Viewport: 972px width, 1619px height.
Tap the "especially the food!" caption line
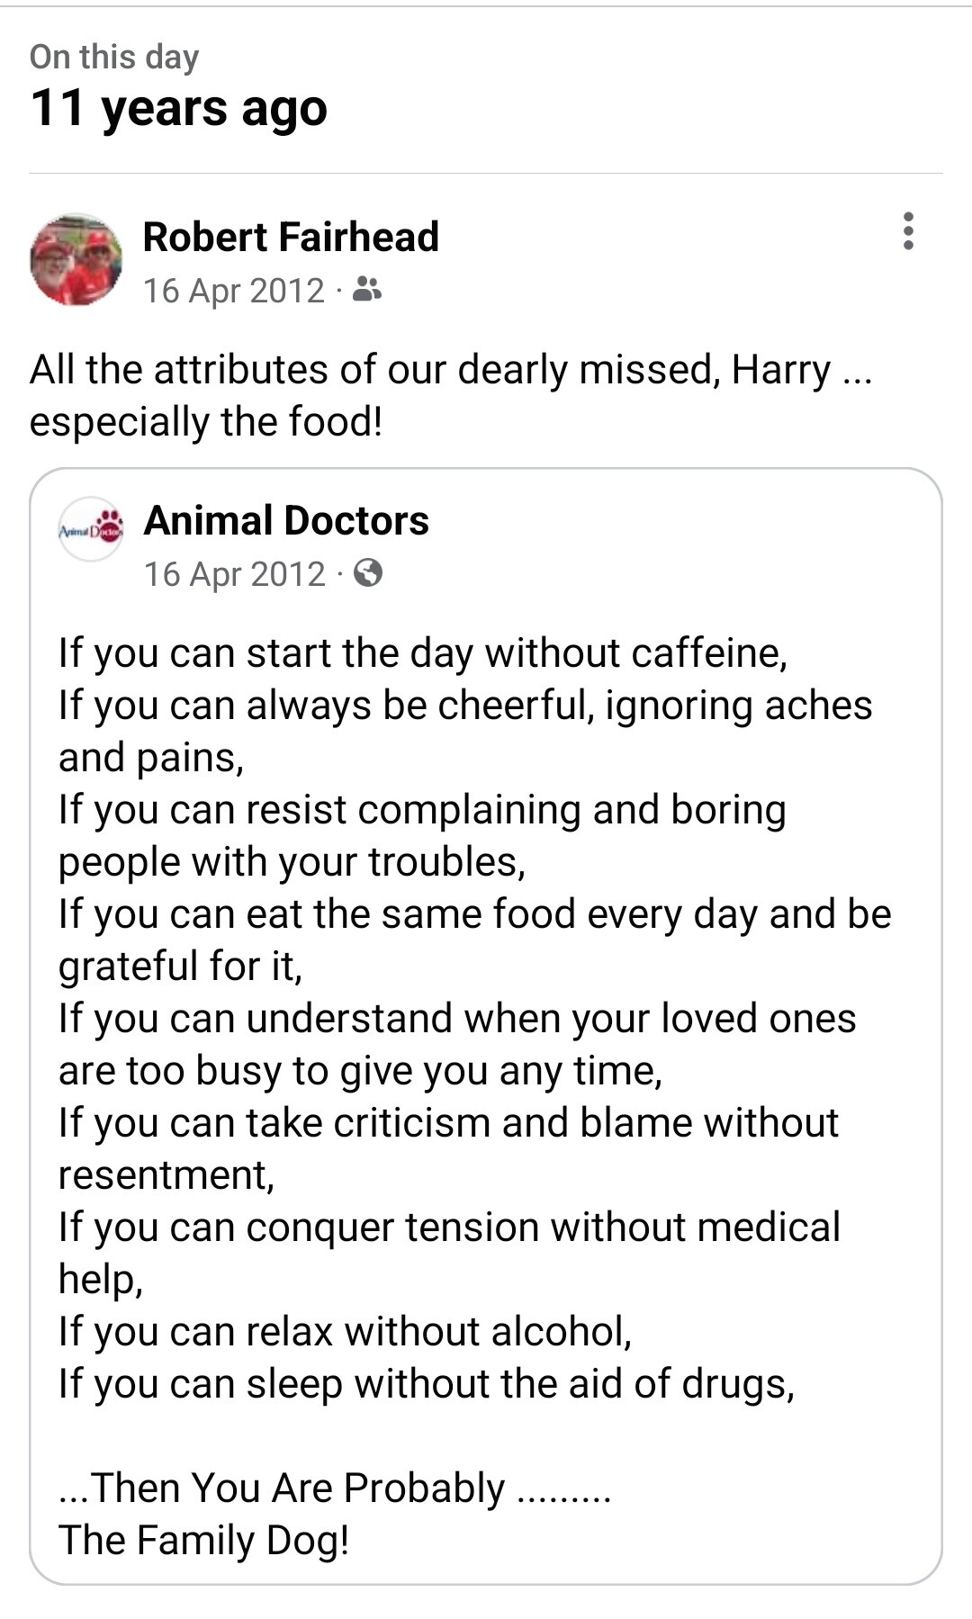(206, 421)
